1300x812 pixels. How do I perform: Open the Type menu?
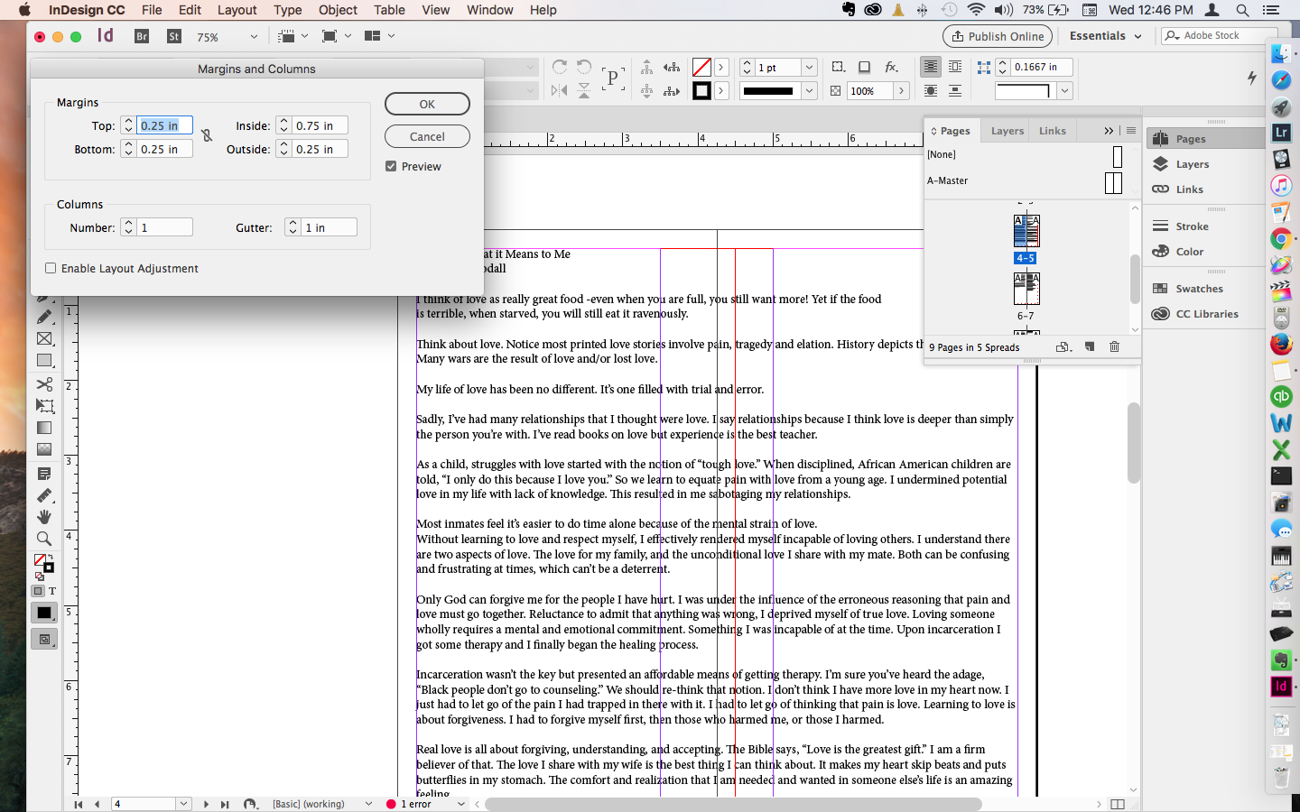tap(288, 10)
